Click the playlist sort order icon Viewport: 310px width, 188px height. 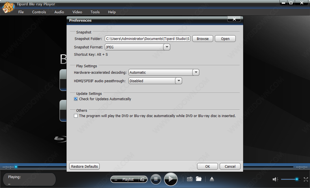tap(143, 179)
